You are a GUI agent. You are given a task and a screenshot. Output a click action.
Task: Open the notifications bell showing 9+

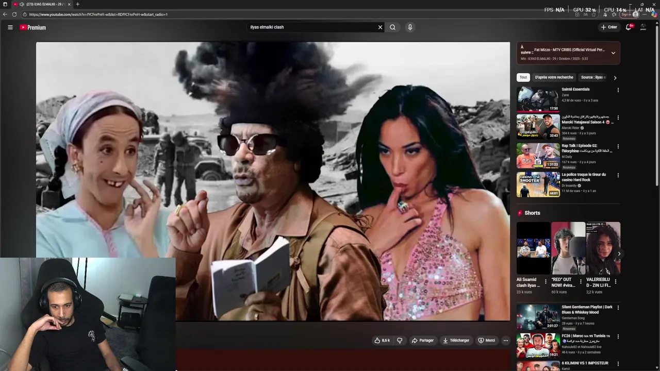(x=629, y=27)
